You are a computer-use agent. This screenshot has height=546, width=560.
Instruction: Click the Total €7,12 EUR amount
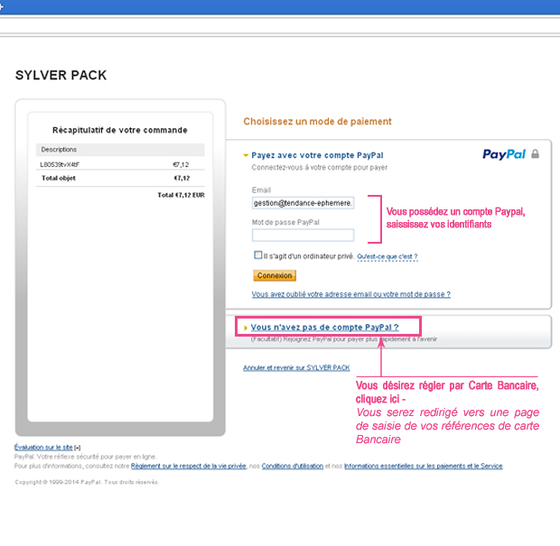[181, 195]
